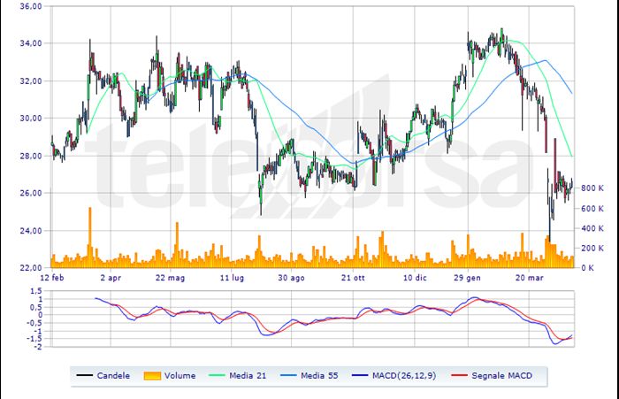Click the 22,00 price axis label
Image resolution: width=619 pixels, height=399 pixels.
[x=31, y=268]
